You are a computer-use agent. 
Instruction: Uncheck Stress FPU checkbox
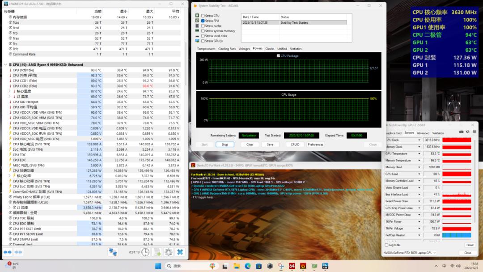[x=203, y=21]
